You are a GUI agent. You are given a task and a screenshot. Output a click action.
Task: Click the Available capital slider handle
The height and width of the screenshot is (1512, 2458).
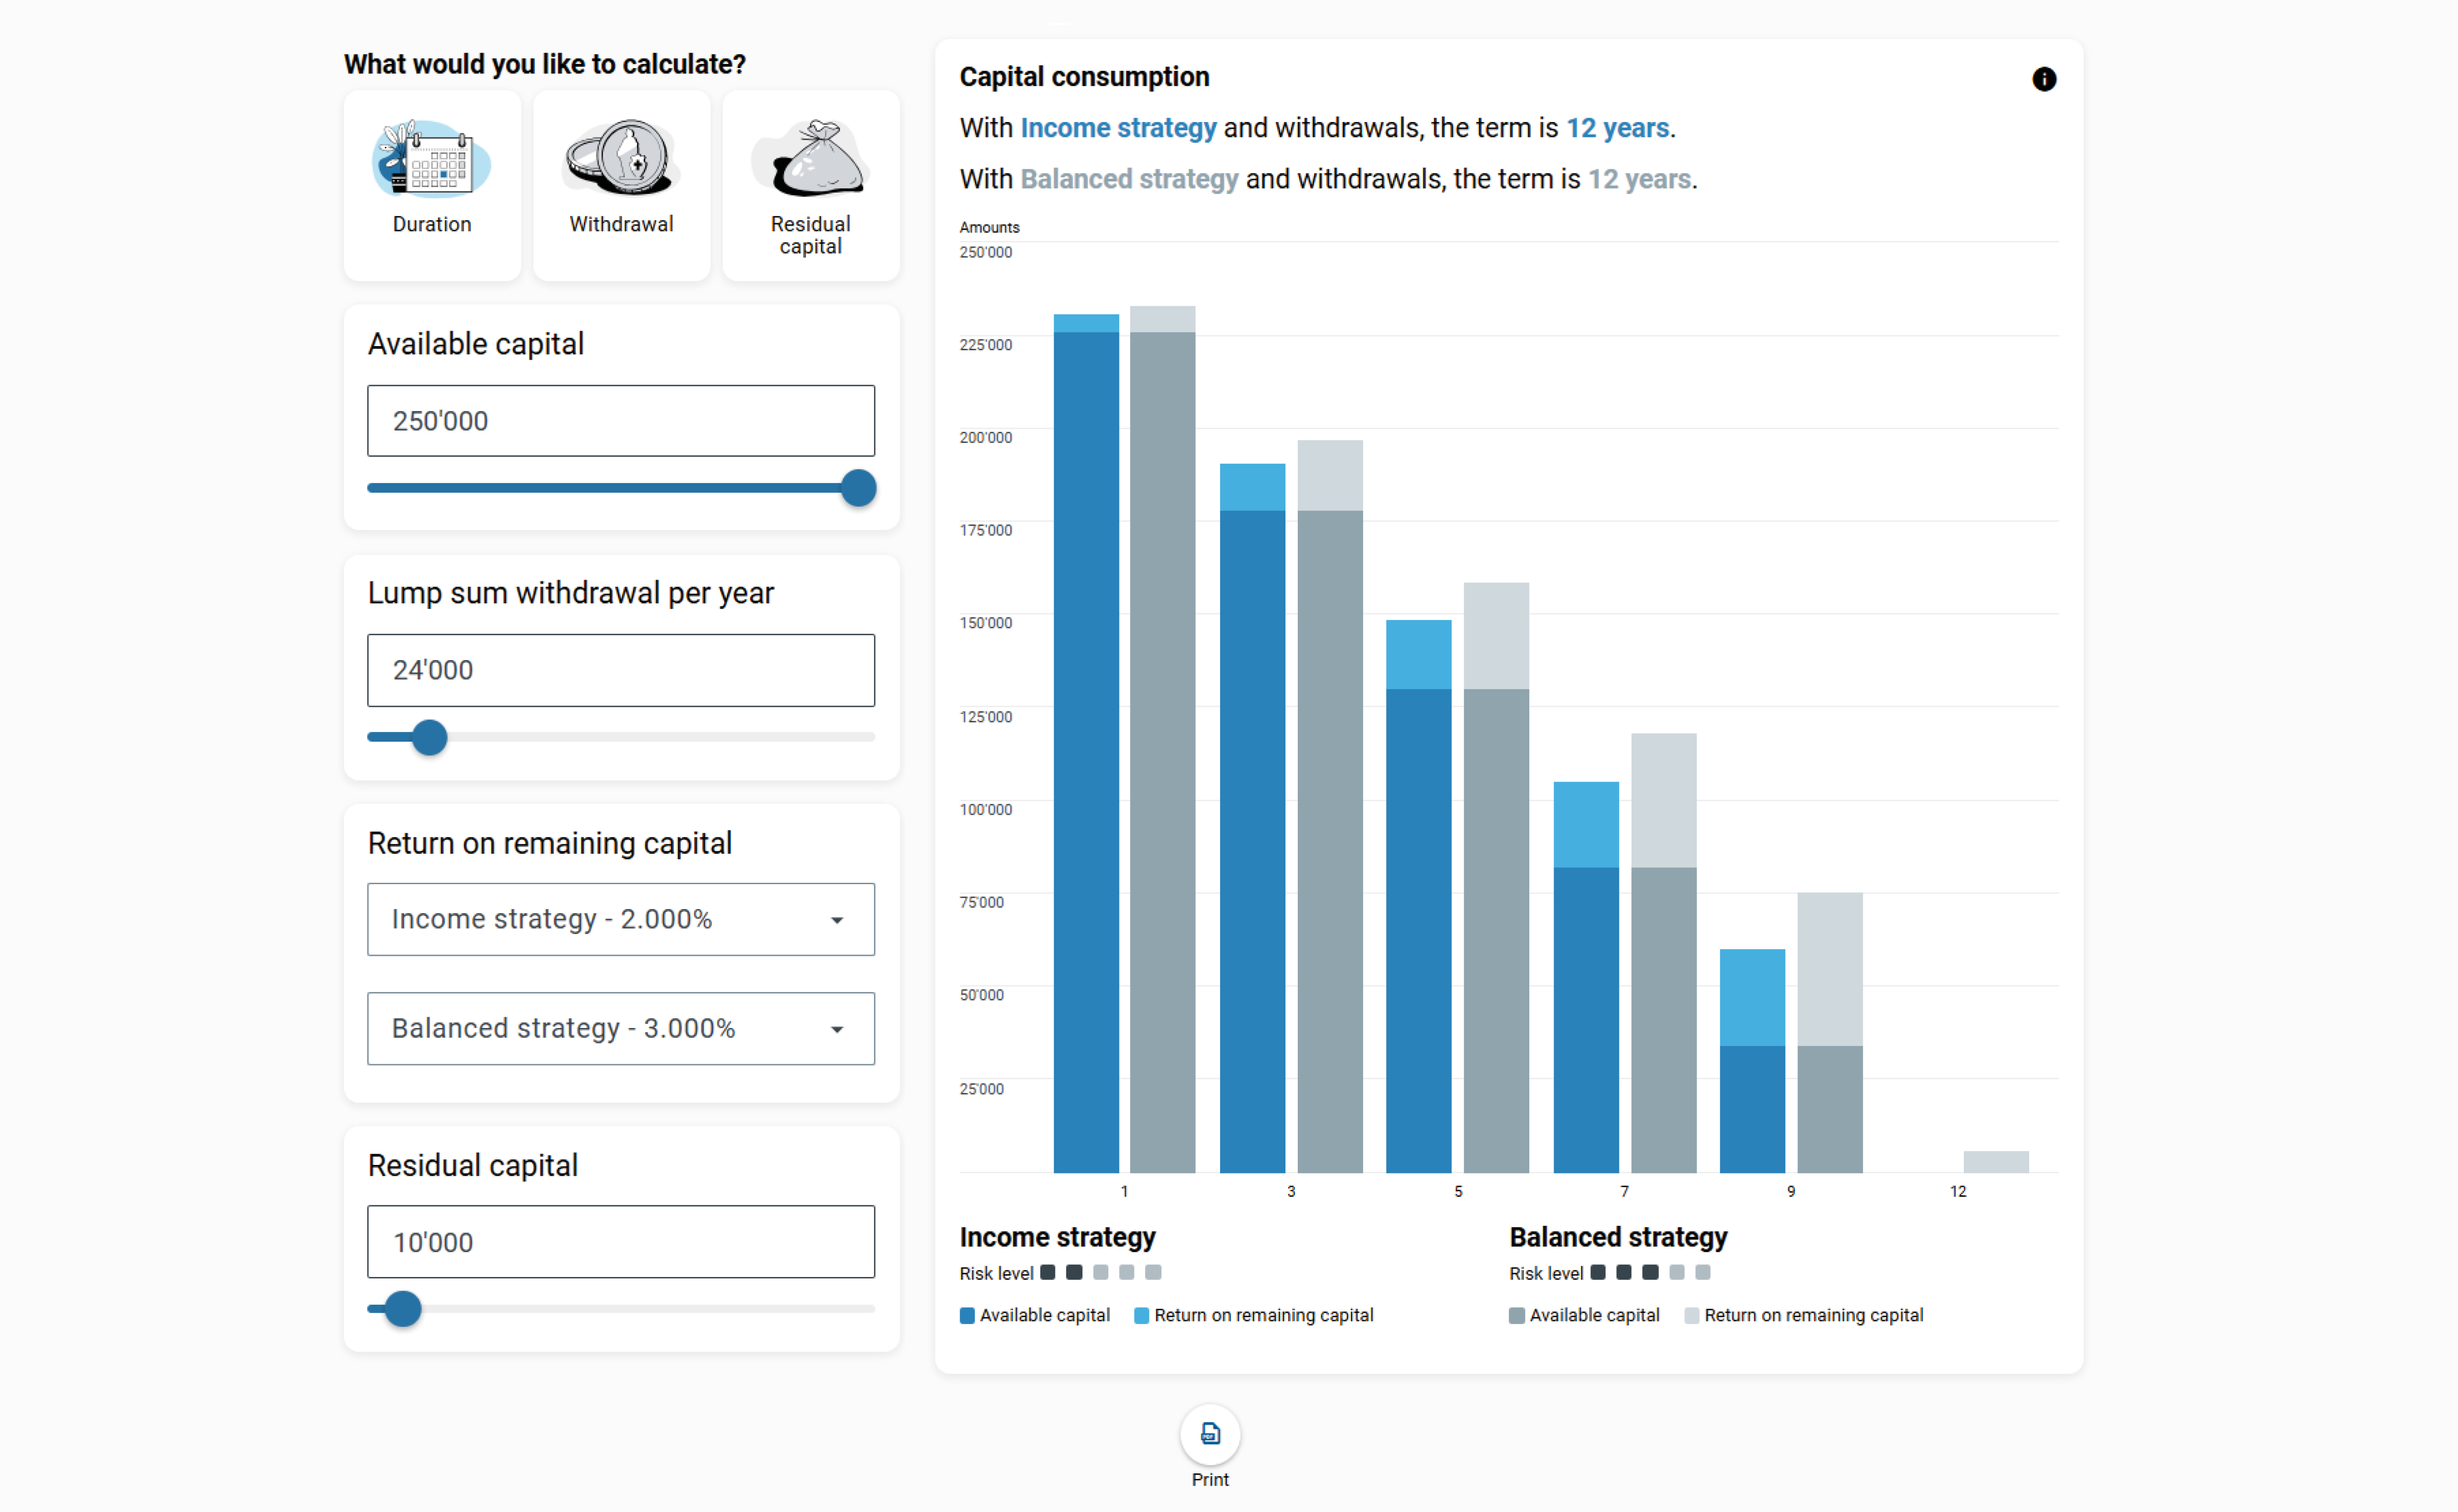coord(858,488)
